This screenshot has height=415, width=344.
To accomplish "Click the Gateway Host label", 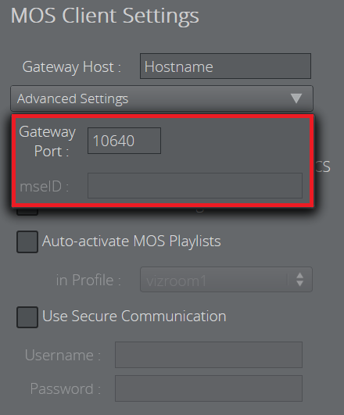I will pyautogui.click(x=71, y=66).
